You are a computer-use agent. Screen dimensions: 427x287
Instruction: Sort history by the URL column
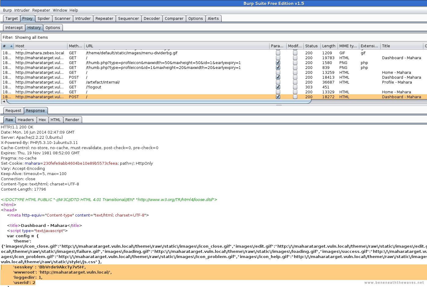(x=176, y=46)
